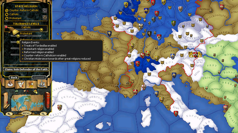Select the blue shield under Emilia
238x133 pixels.
[156, 93]
